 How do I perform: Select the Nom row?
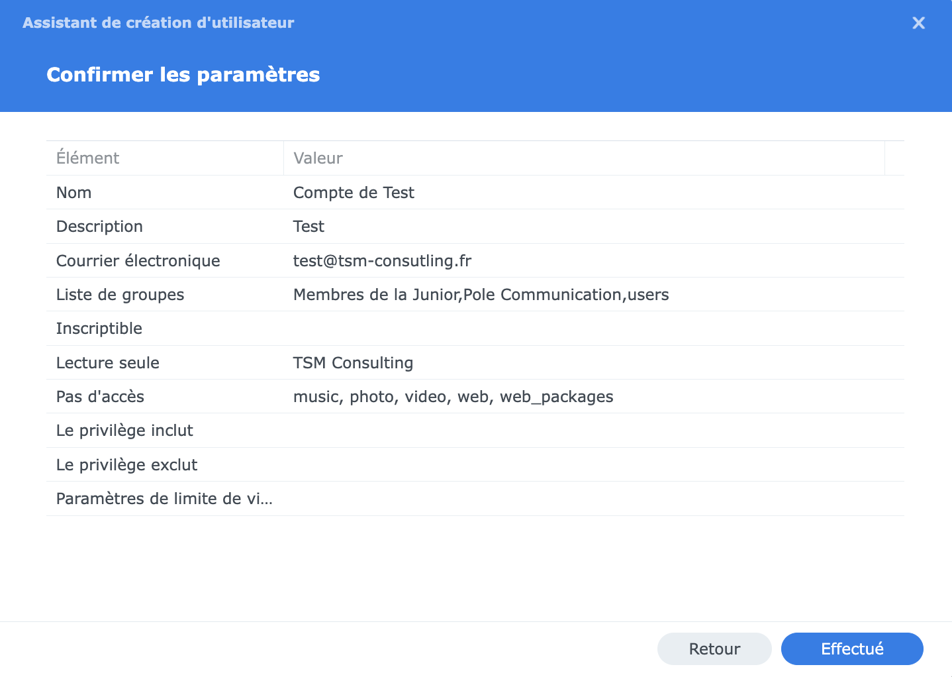pyautogui.click(x=475, y=193)
